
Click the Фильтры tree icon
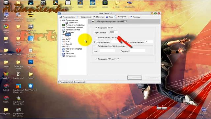click(64, 32)
